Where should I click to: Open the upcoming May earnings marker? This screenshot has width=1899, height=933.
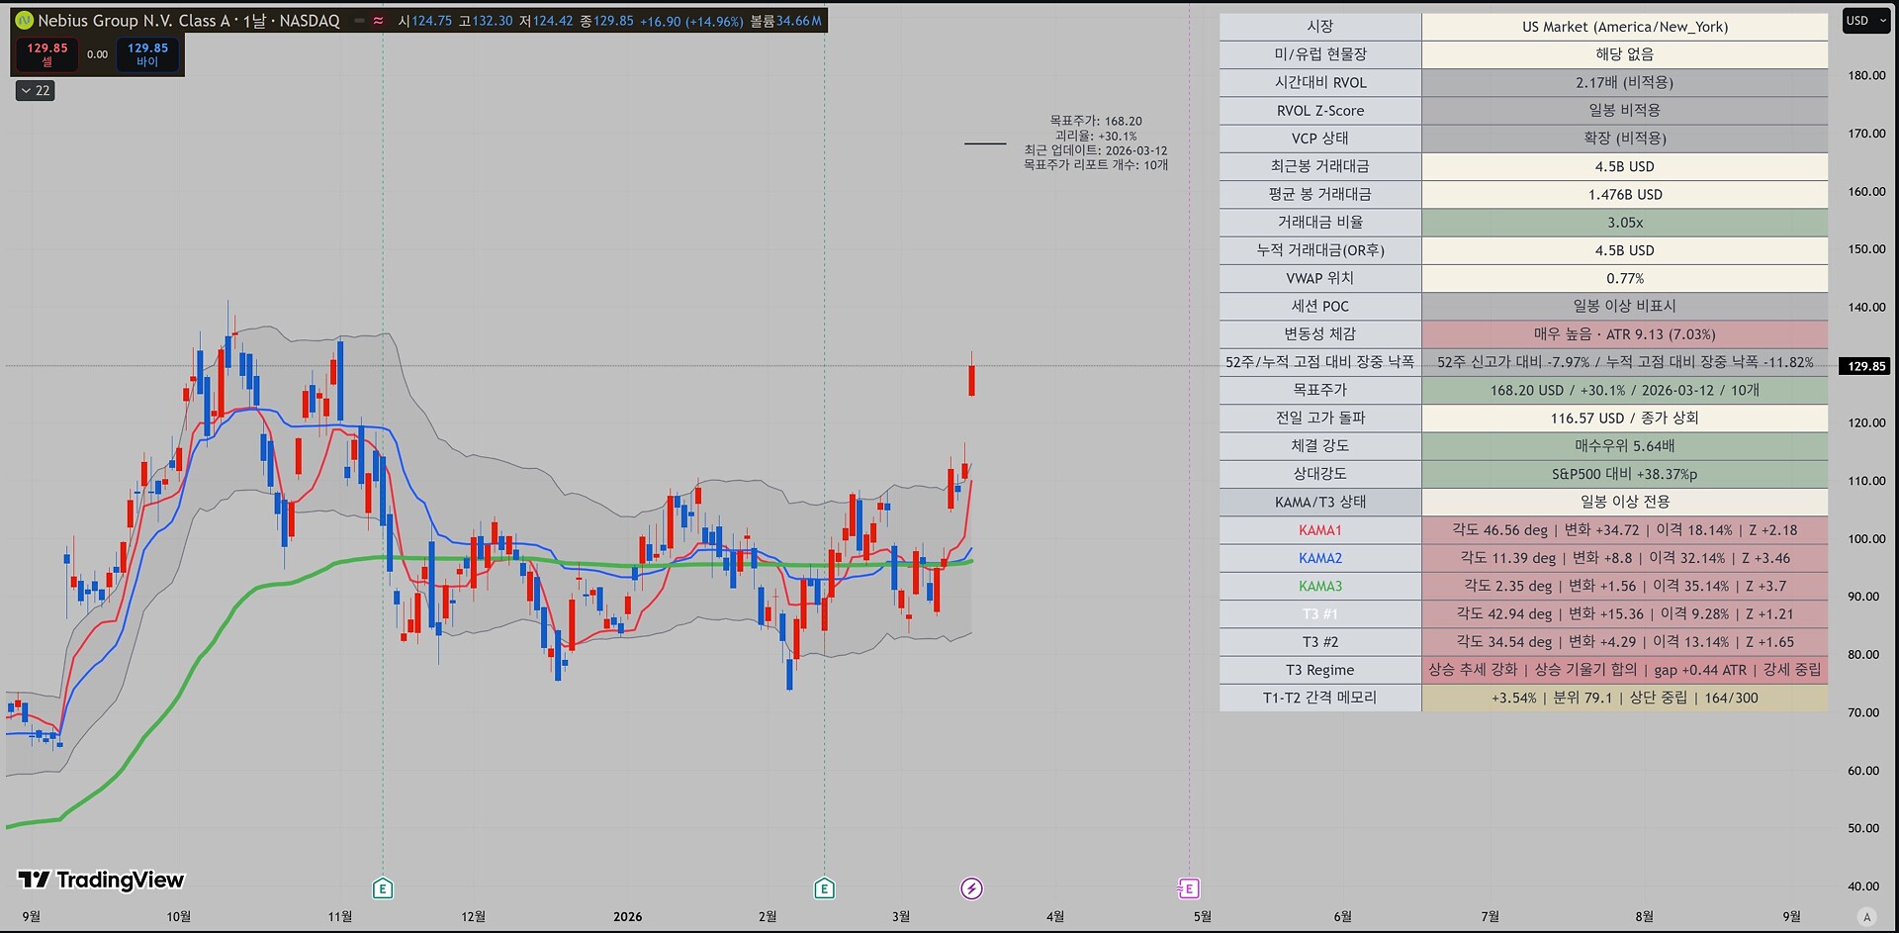coord(1188,888)
